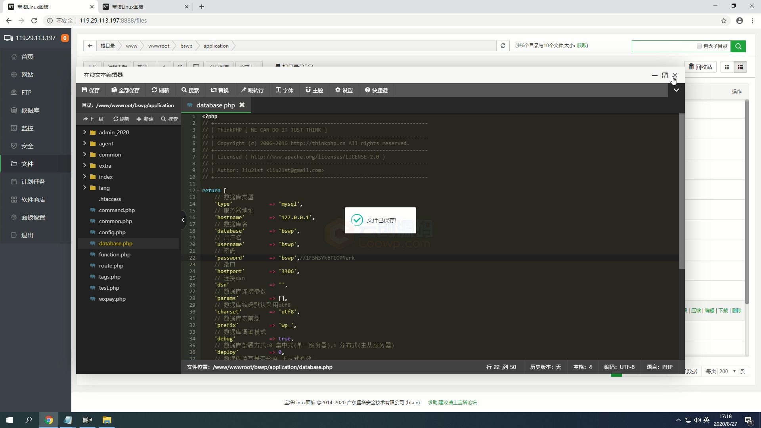Open tags.php in the file tree

[110, 277]
